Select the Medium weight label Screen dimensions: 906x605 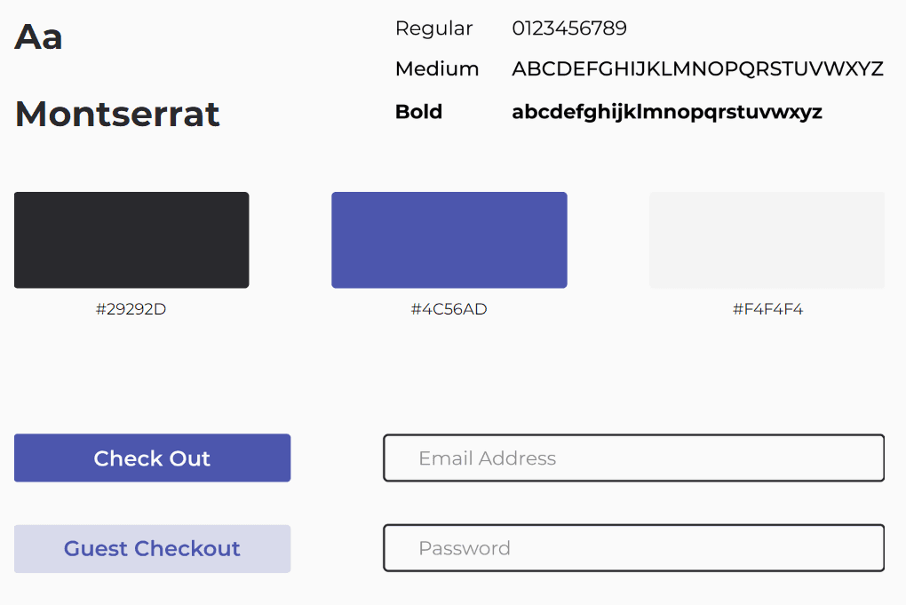[x=437, y=68]
